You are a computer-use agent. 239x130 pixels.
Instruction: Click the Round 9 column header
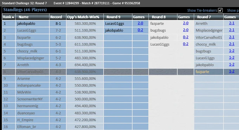click(x=118, y=17)
